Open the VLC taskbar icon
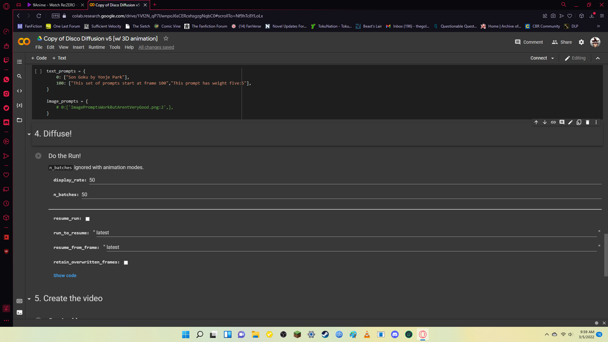 (x=367, y=334)
